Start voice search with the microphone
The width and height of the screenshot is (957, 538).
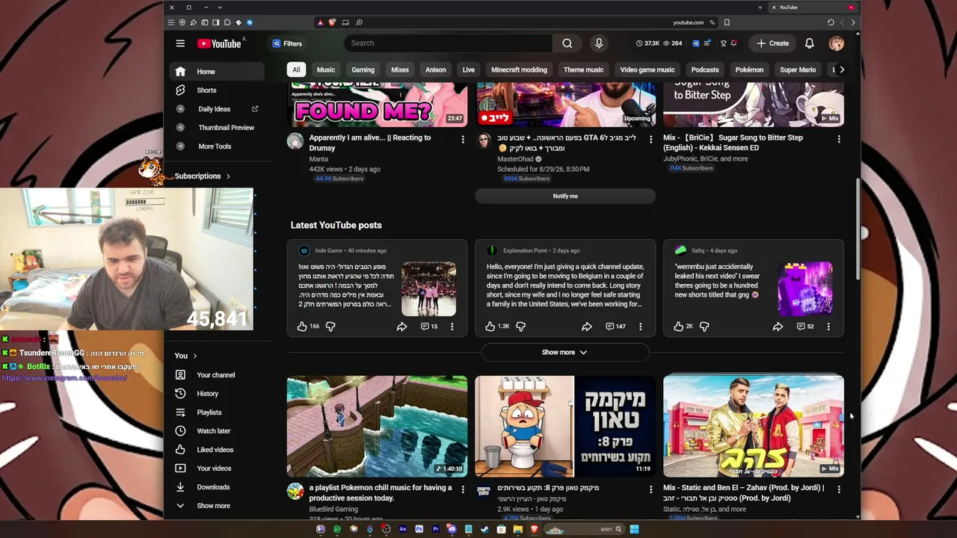pos(599,43)
